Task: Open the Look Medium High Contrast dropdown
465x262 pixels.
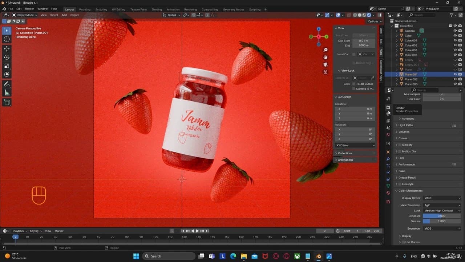Action: coord(442,211)
